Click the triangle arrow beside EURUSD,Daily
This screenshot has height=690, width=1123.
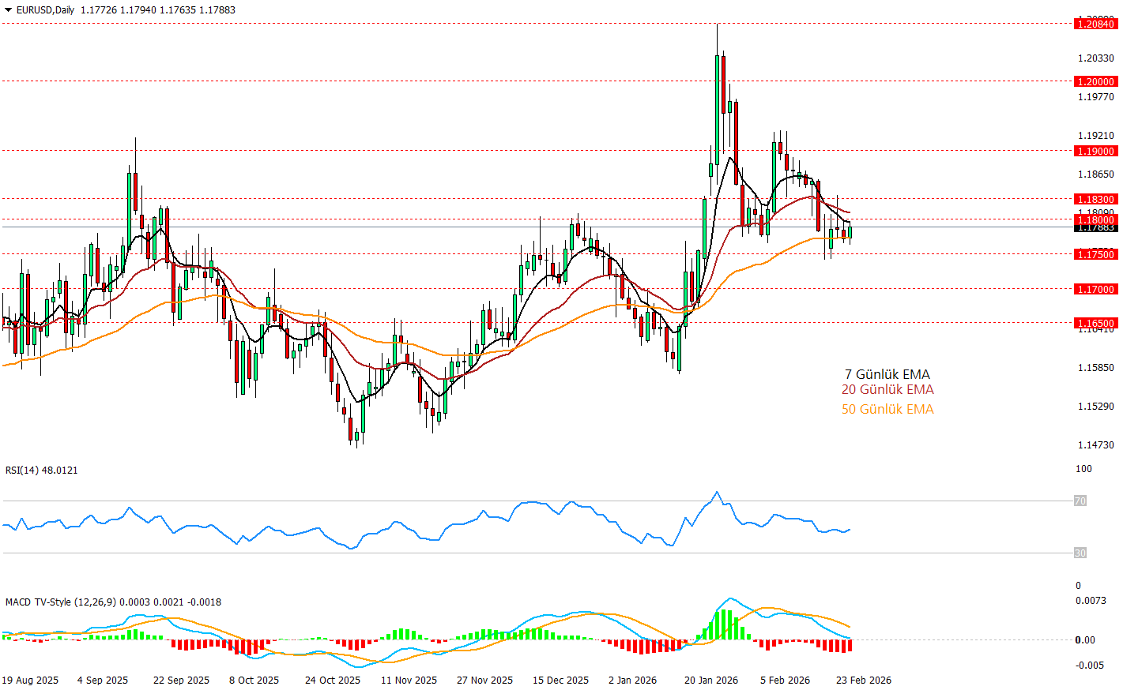(x=9, y=10)
